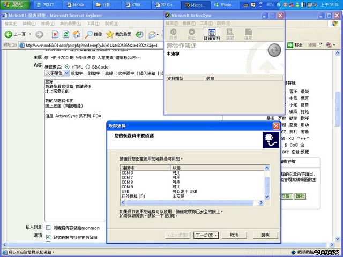Click ActiveSync Sync toolbar icon
Screen dimensions: 343x257
[x=173, y=34]
